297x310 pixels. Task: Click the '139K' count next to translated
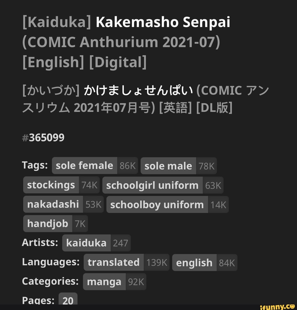coord(157,263)
